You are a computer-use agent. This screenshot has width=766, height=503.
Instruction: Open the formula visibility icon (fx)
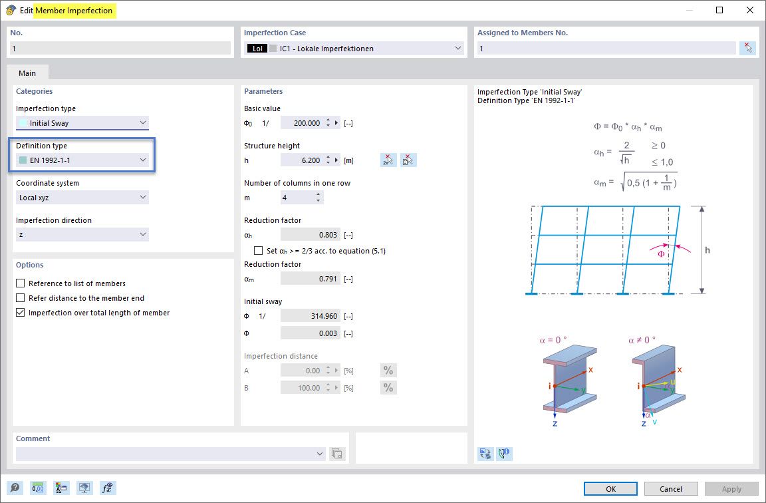107,488
